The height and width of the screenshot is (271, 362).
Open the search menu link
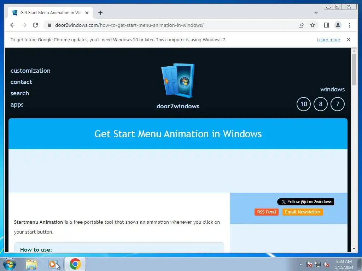pyautogui.click(x=20, y=93)
